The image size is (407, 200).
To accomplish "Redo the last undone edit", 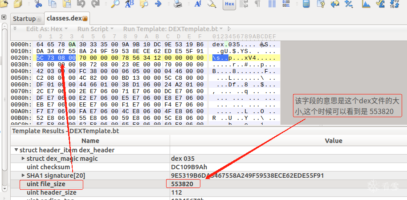I will point(95,4).
